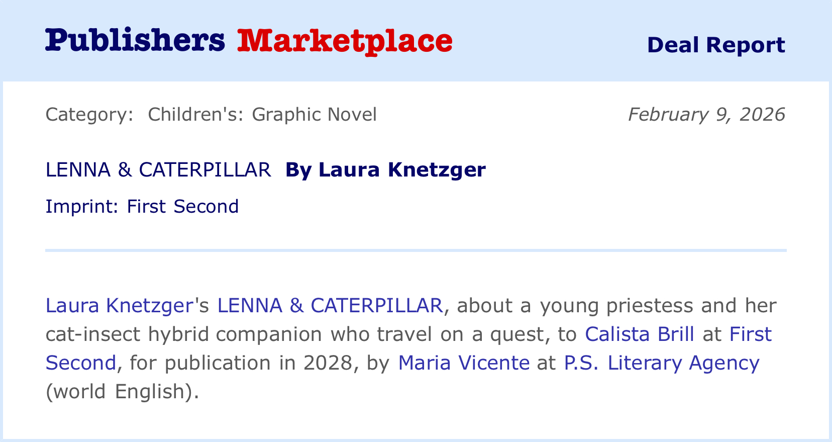Follow LENNA & CATERPILLAR link in summary paragraph
Viewport: 832px width, 442px height.
(x=330, y=306)
